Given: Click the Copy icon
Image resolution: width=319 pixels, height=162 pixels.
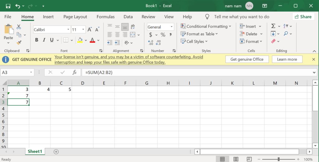Looking at the screenshot, I should click(19, 35).
